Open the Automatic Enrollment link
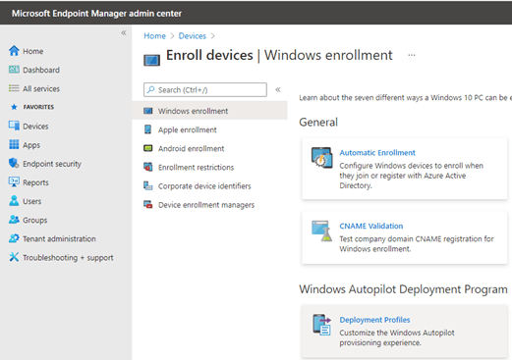The width and height of the screenshot is (512, 360). (377, 153)
